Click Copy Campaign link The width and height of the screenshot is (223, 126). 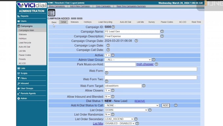tap(103, 6)
